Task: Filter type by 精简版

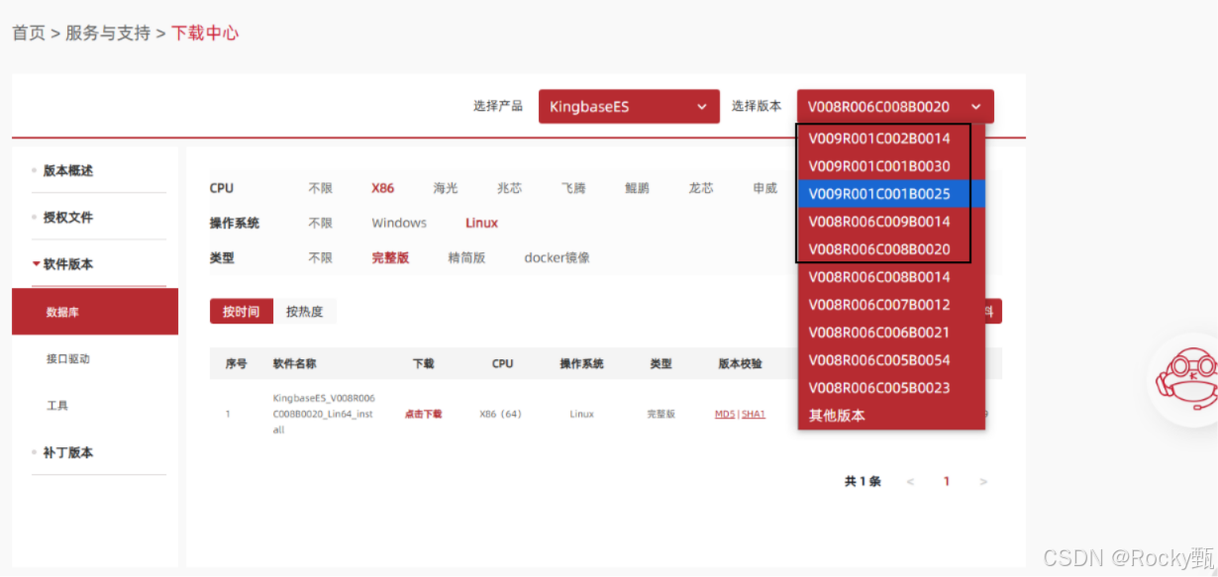Action: 466,257
